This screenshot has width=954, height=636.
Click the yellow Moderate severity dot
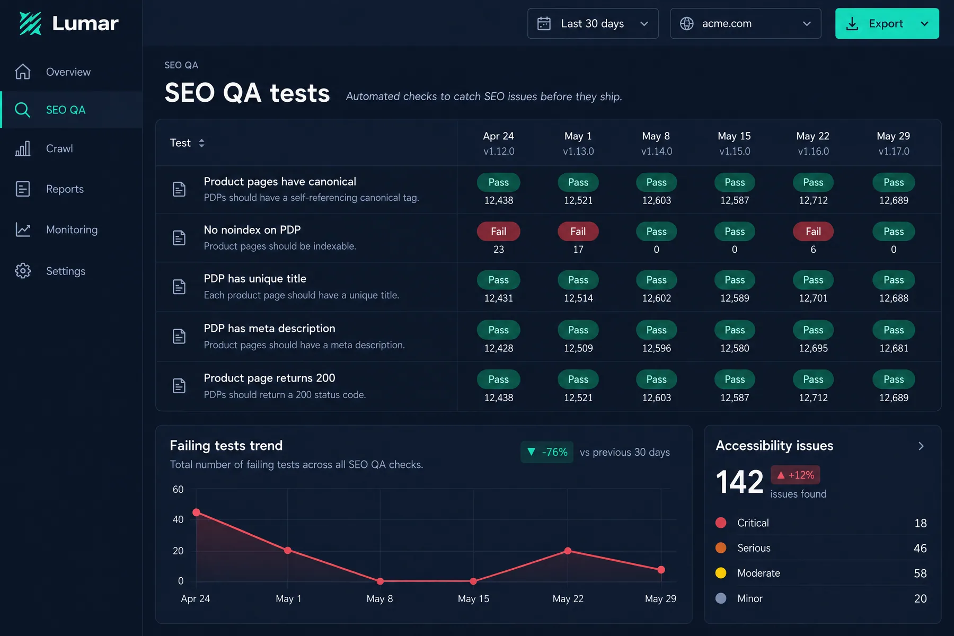coord(721,573)
